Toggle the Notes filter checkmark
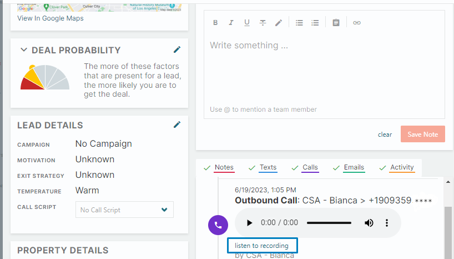454x259 pixels. pos(207,167)
